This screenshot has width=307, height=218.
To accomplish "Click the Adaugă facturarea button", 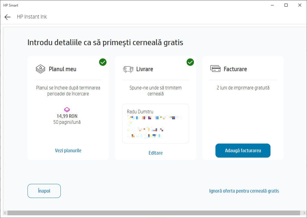I will [x=243, y=150].
